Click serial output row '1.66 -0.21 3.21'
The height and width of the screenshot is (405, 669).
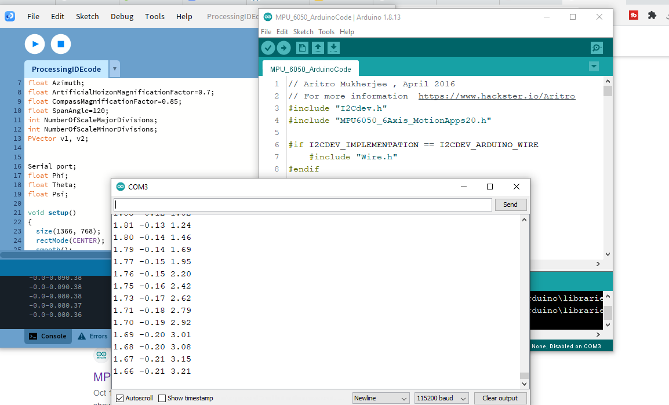[x=152, y=371]
